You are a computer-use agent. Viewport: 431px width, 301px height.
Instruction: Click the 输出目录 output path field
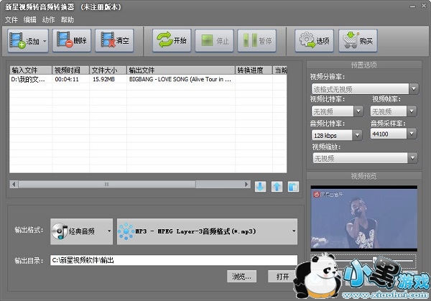pyautogui.click(x=173, y=260)
